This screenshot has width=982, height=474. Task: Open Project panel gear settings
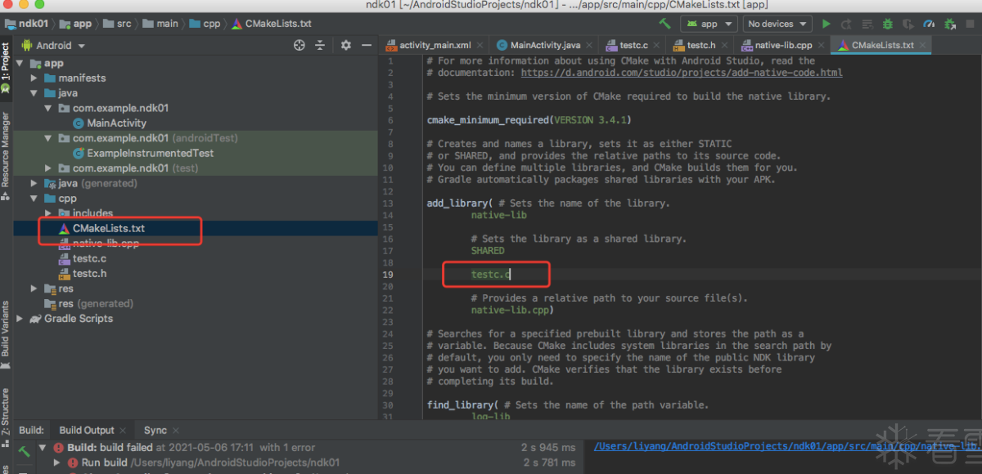345,46
